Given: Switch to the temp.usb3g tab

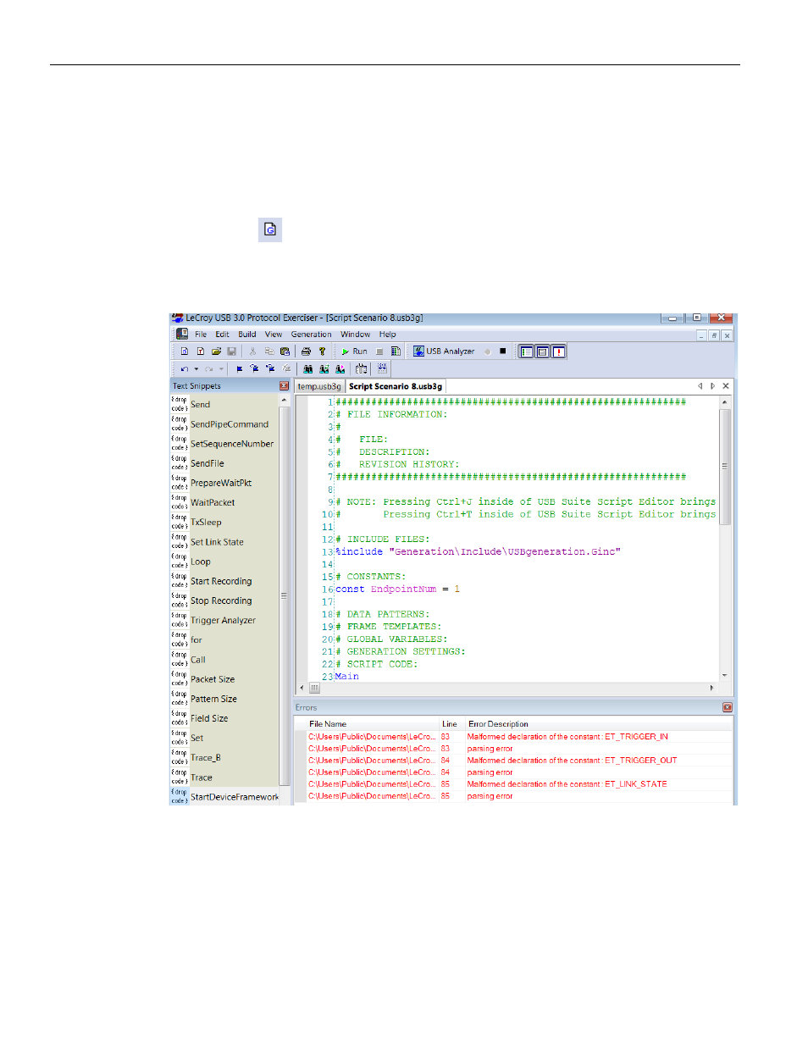Looking at the screenshot, I should coord(319,387).
